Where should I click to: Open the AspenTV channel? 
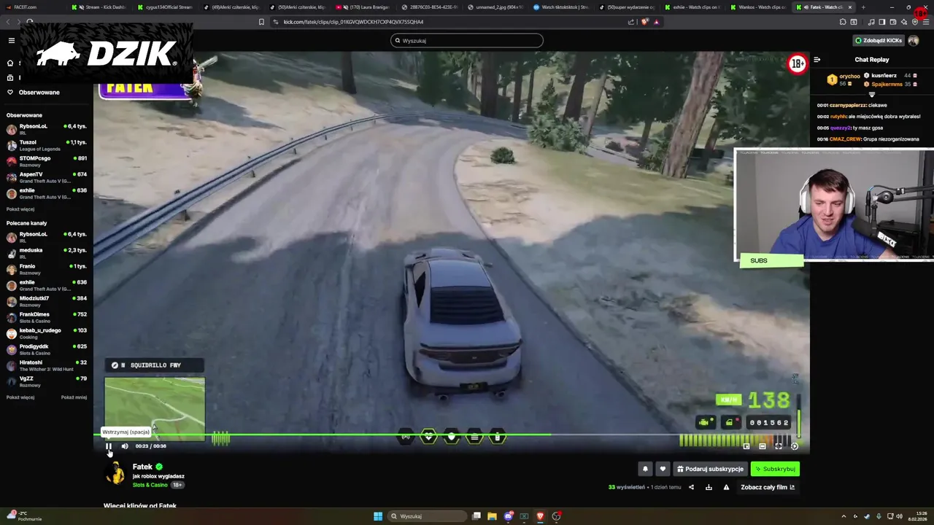47,178
